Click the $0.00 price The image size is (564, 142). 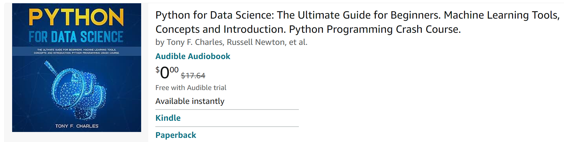[167, 73]
